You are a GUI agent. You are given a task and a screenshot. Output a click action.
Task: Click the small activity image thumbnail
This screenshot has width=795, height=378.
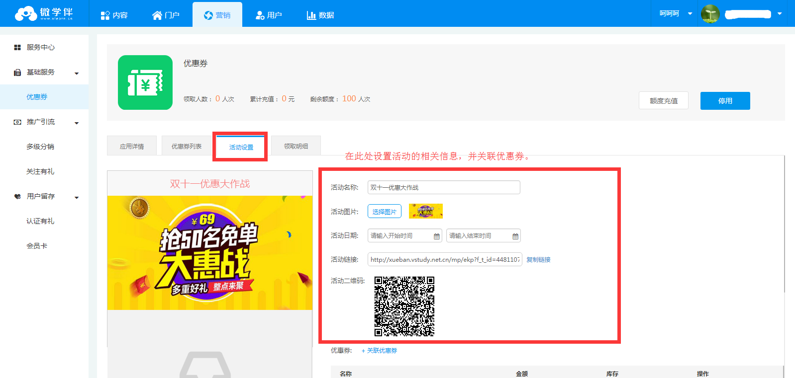click(426, 211)
